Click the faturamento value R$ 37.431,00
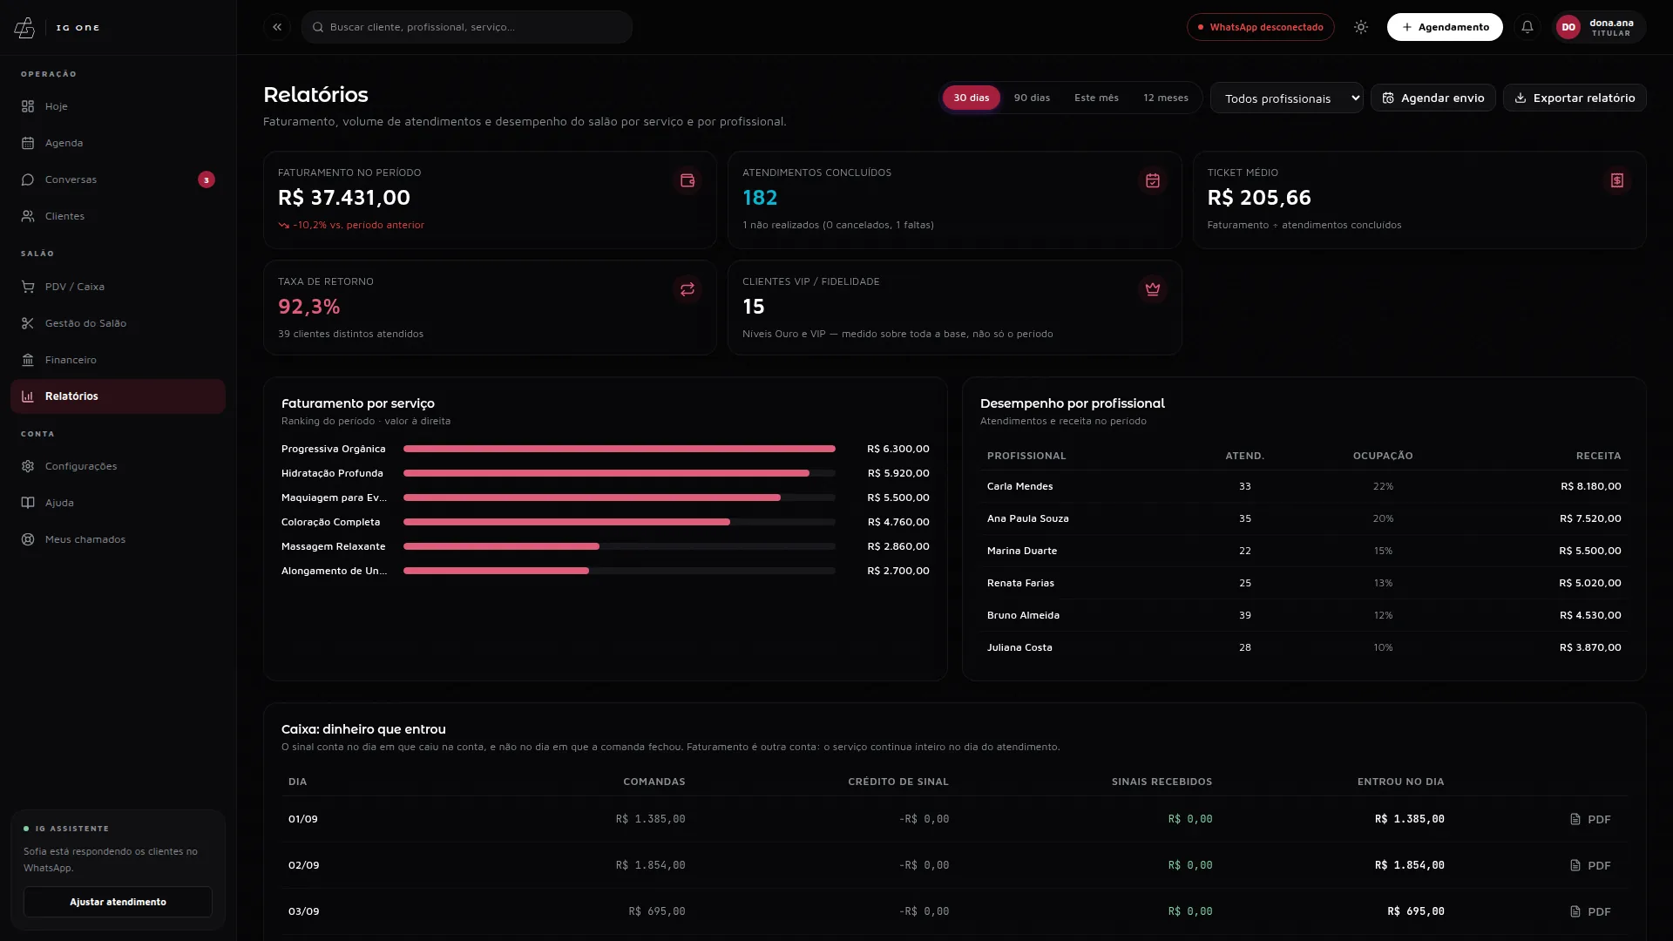The width and height of the screenshot is (1673, 941). click(x=344, y=198)
